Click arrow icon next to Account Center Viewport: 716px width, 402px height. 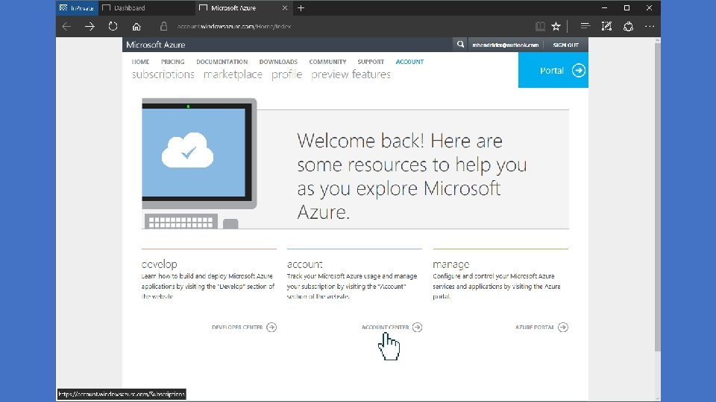pos(418,328)
